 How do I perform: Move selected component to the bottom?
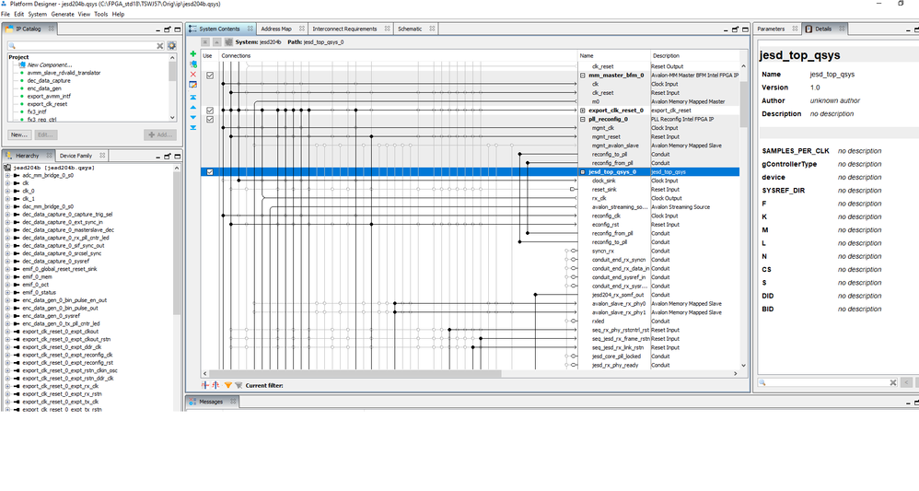[193, 127]
